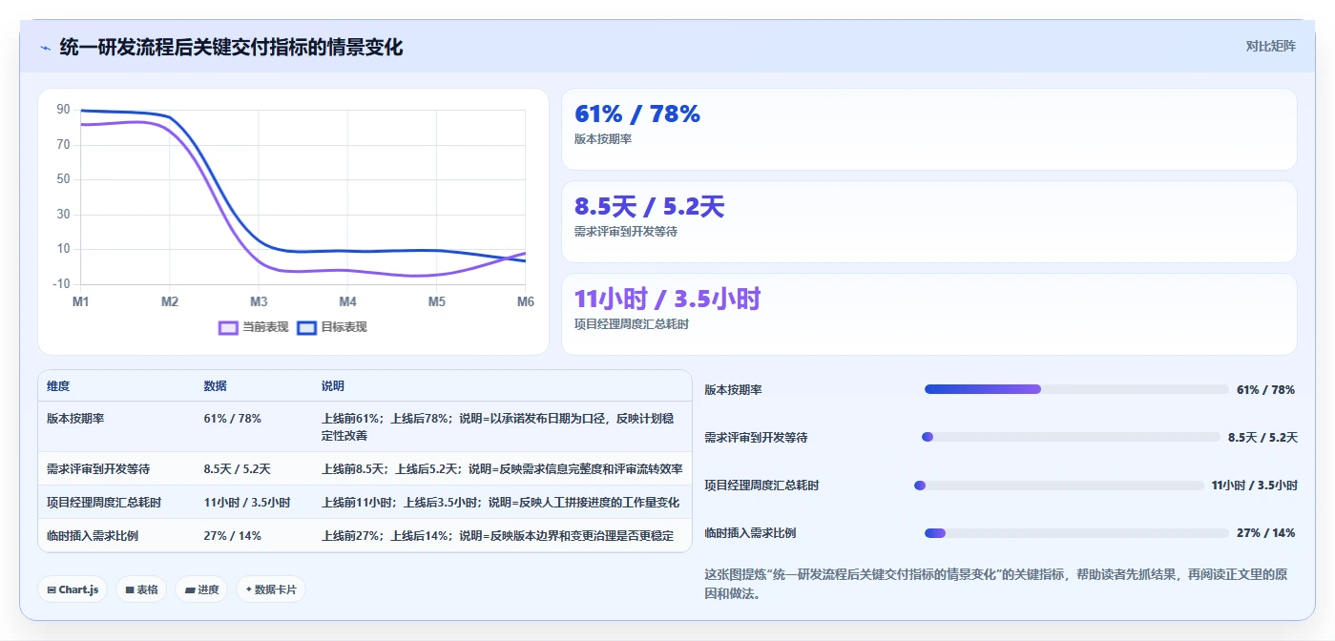The width and height of the screenshot is (1335, 641).
Task: Select the 数据卡片 tag chip
Action: click(271, 589)
